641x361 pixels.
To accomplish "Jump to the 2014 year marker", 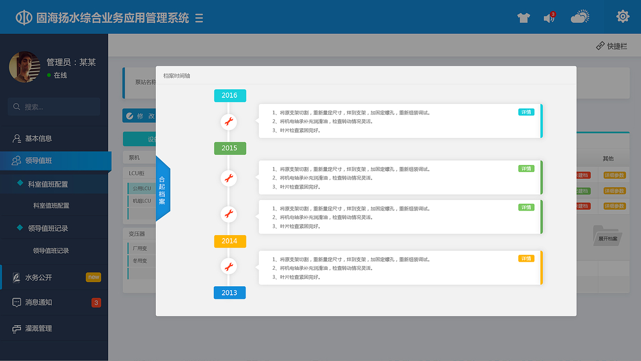I will [x=230, y=241].
